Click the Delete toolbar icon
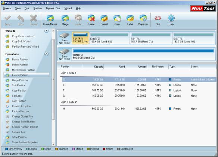This screenshot has height=157, width=218. pyautogui.click(x=91, y=20)
